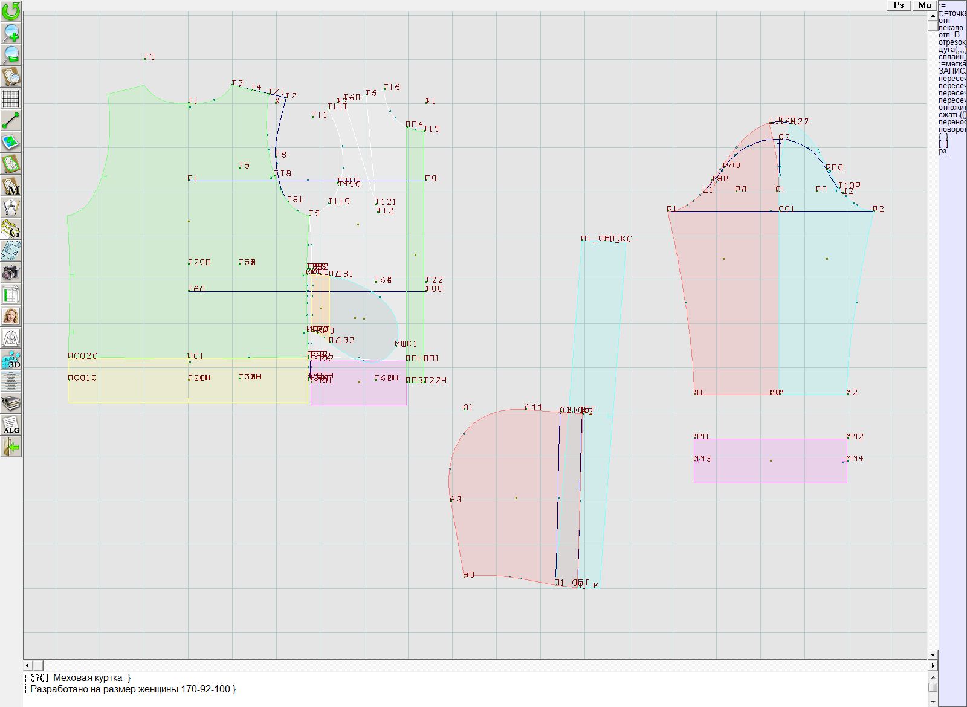Image resolution: width=967 pixels, height=707 pixels.
Task: Click the zoom out magnifier icon
Action: [x=11, y=54]
